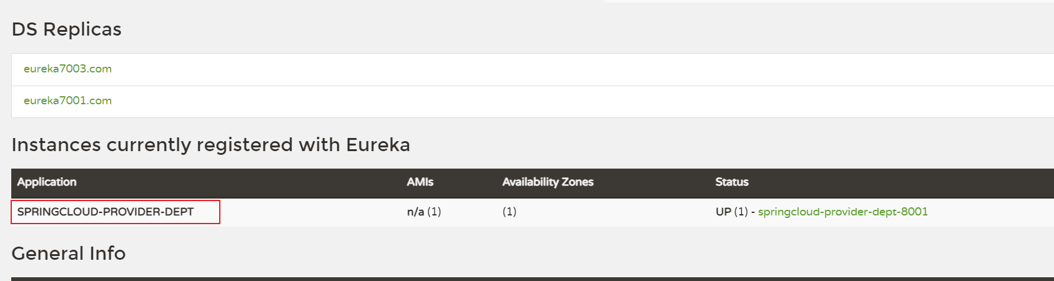Click the Application column header
Image resolution: width=1054 pixels, height=281 pixels.
(x=47, y=182)
